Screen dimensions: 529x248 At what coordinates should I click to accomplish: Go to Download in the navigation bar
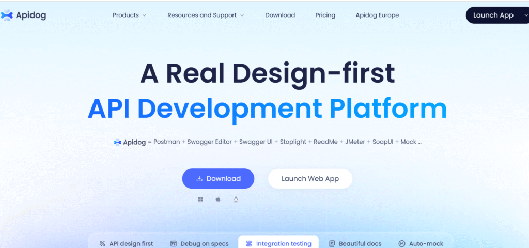pyautogui.click(x=280, y=15)
